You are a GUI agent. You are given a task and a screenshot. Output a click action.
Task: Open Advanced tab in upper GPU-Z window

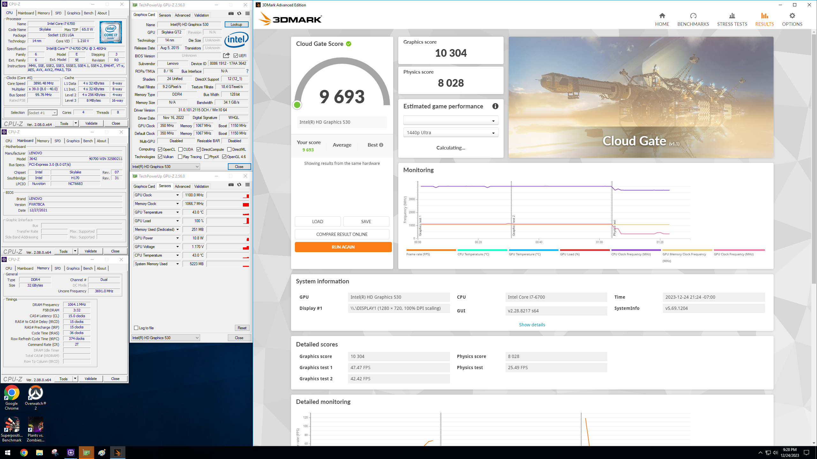182,15
